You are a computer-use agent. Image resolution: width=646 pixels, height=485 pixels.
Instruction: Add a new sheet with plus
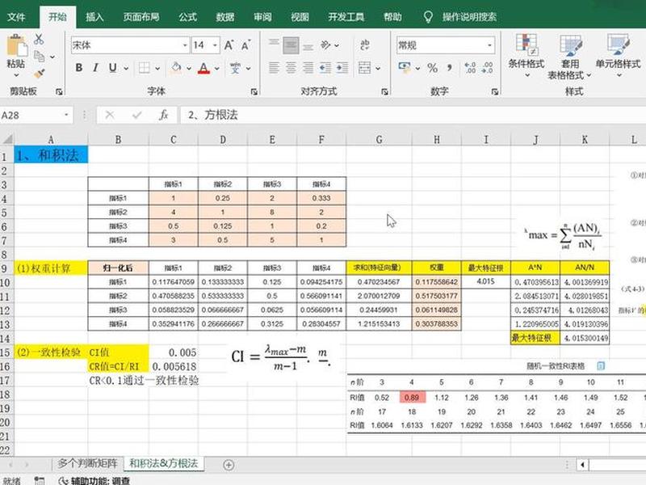click(x=229, y=465)
